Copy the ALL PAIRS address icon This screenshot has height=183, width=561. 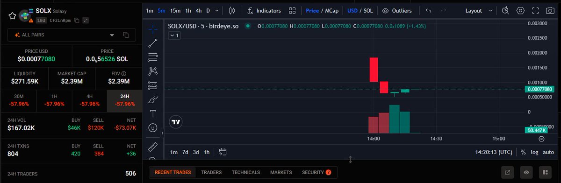point(126,35)
